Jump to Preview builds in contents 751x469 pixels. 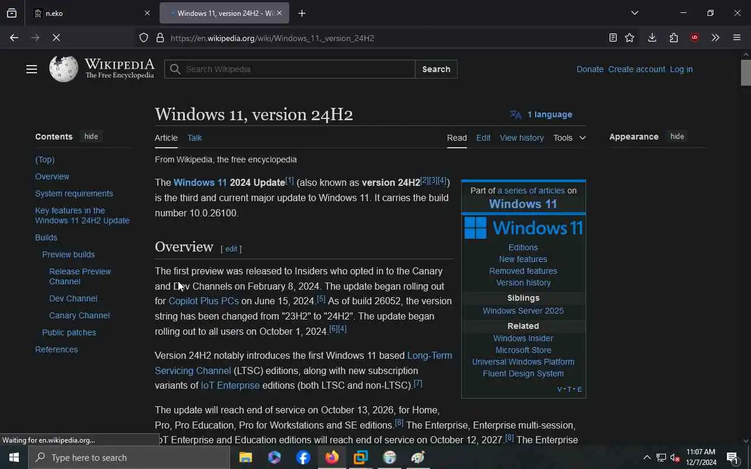[69, 254]
